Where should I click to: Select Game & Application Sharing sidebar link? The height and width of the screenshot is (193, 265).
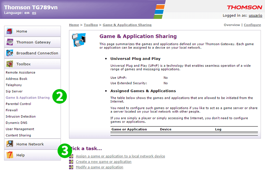coord(28,97)
